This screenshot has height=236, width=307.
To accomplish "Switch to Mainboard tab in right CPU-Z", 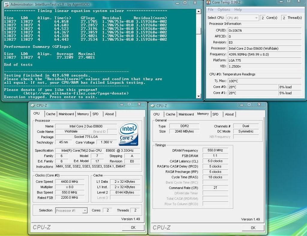I will pos(186,115).
